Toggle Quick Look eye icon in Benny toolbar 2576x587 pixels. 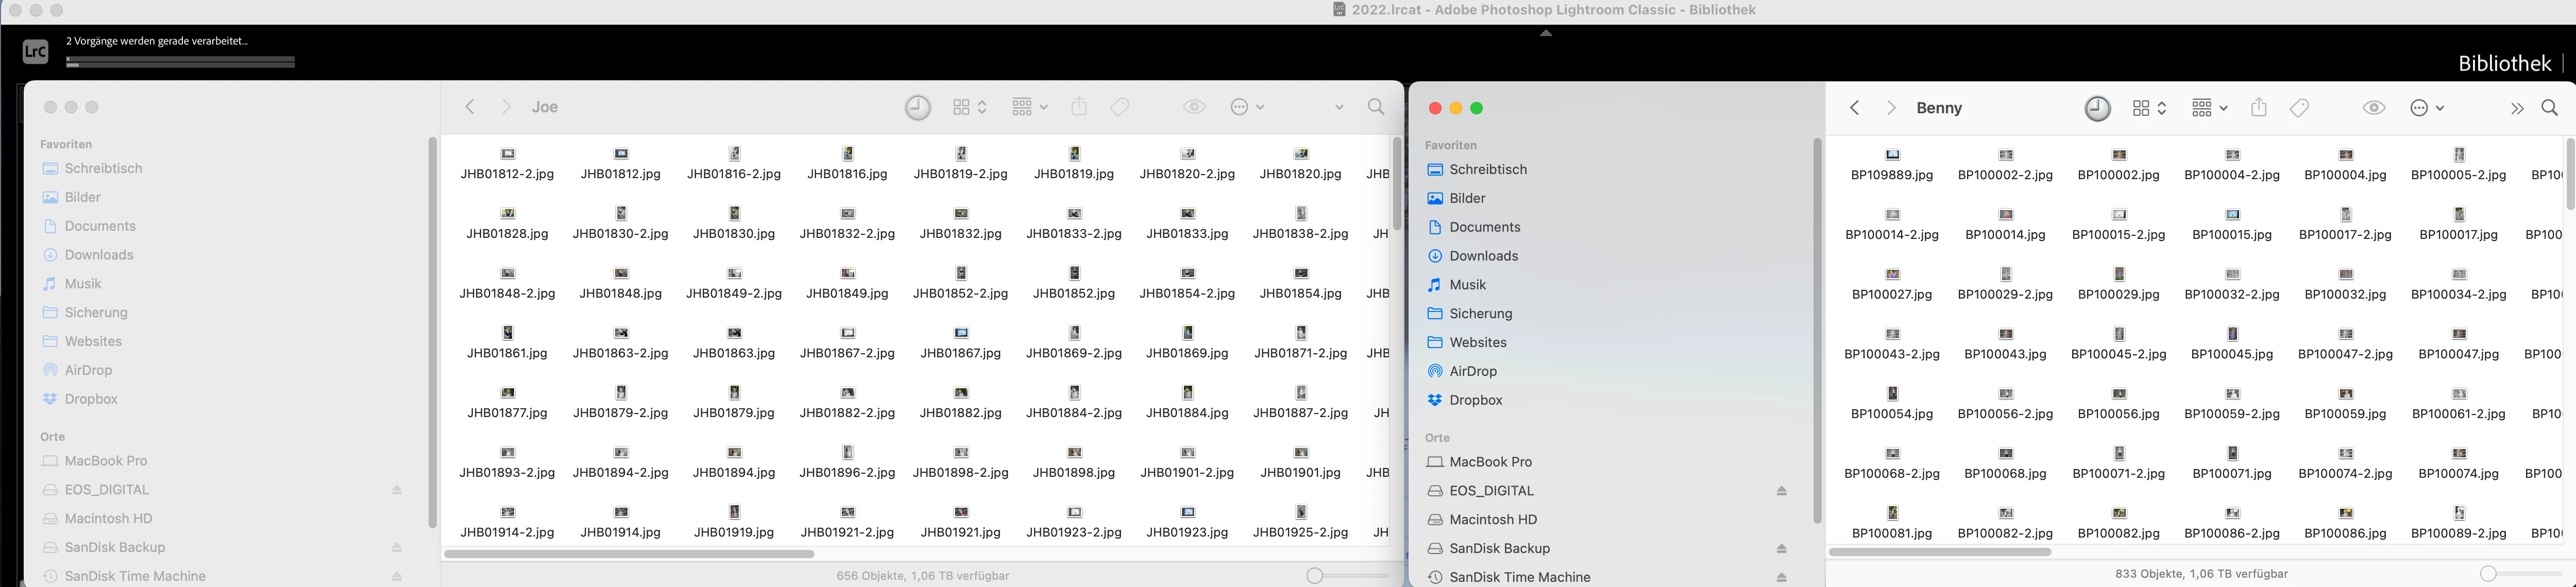[2374, 108]
